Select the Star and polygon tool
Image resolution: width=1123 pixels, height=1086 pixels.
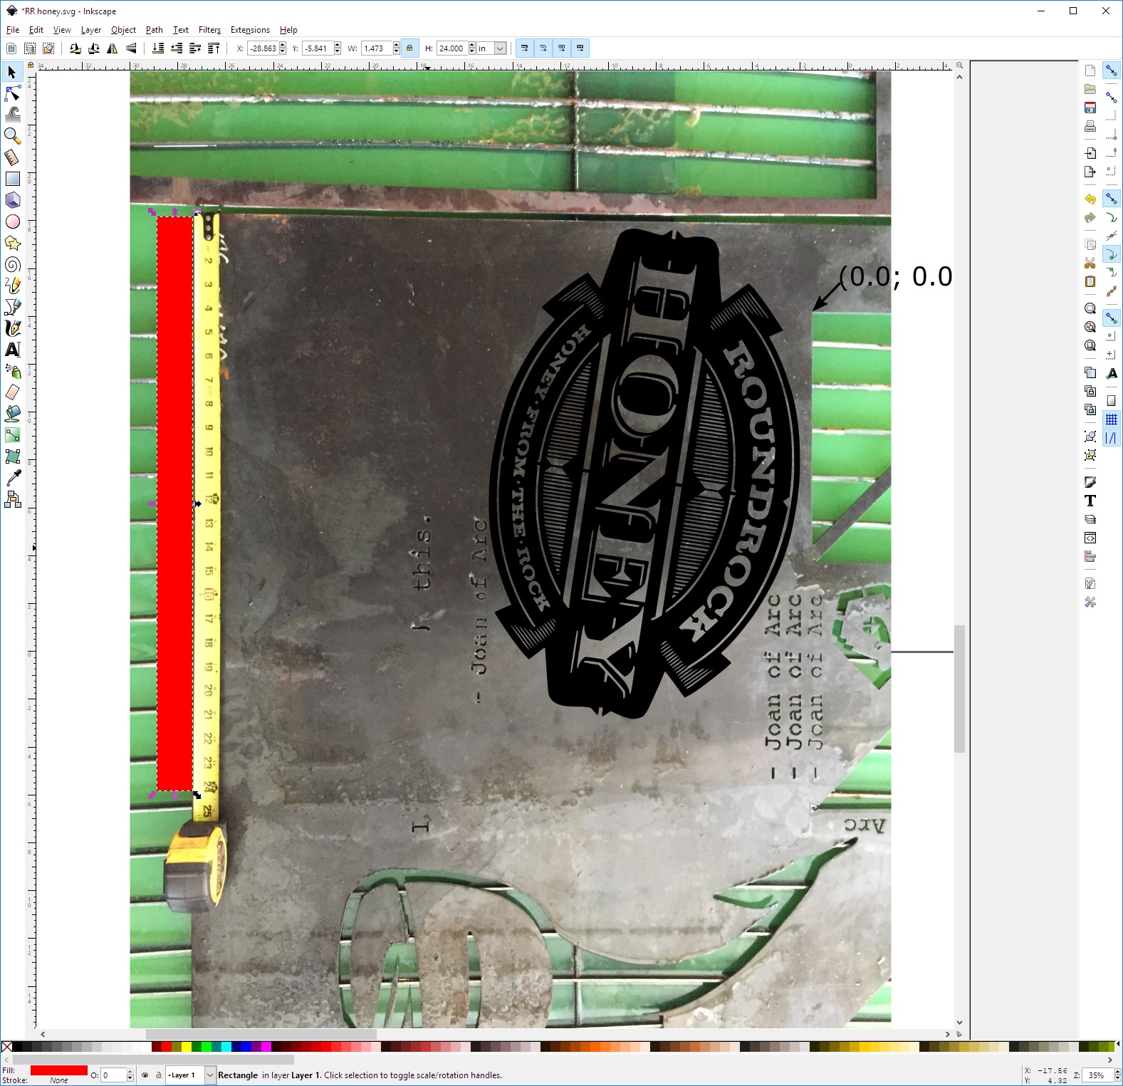12,244
